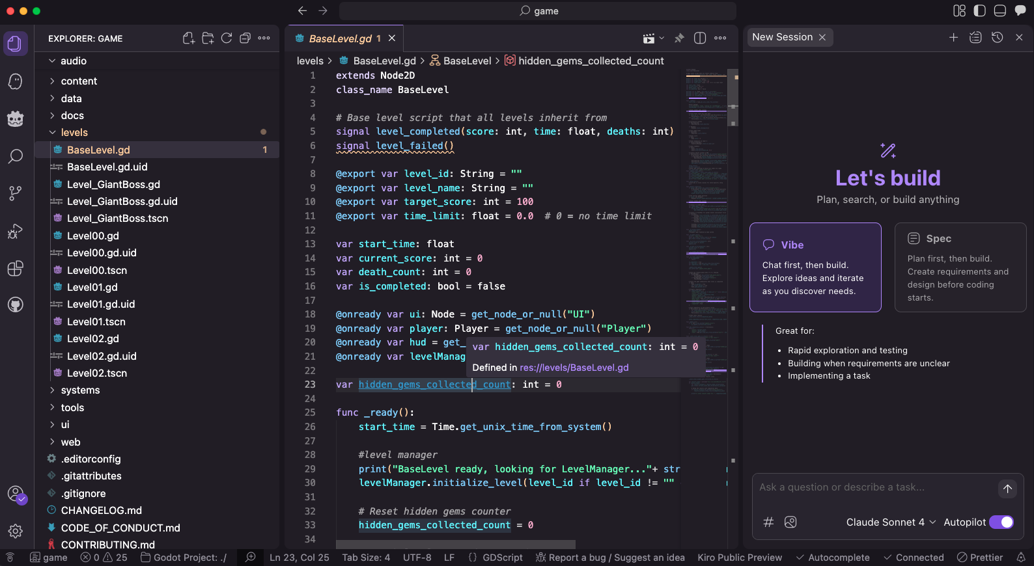Click the command center search box
The image size is (1034, 566).
tap(538, 11)
